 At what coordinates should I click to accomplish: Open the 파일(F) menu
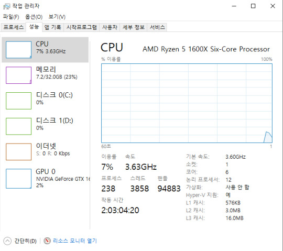(x=11, y=17)
